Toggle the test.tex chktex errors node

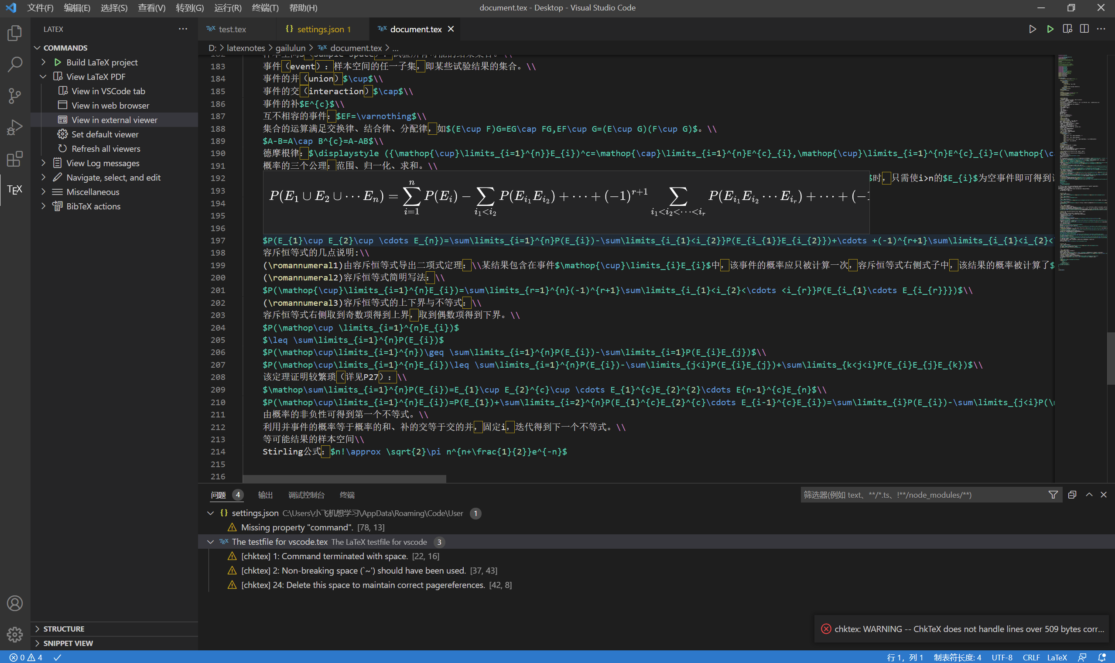point(211,541)
